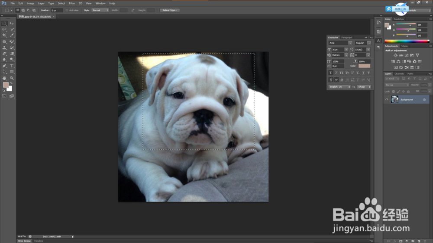Toggle standard ligatures fi button
Screen dimensions: 433x243
point(330,80)
